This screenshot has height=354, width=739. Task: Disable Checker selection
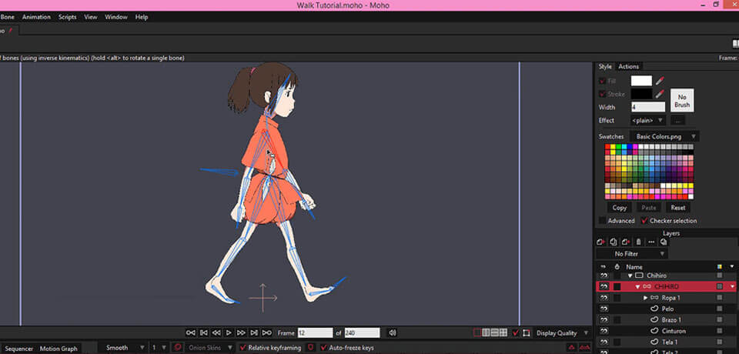(x=644, y=221)
